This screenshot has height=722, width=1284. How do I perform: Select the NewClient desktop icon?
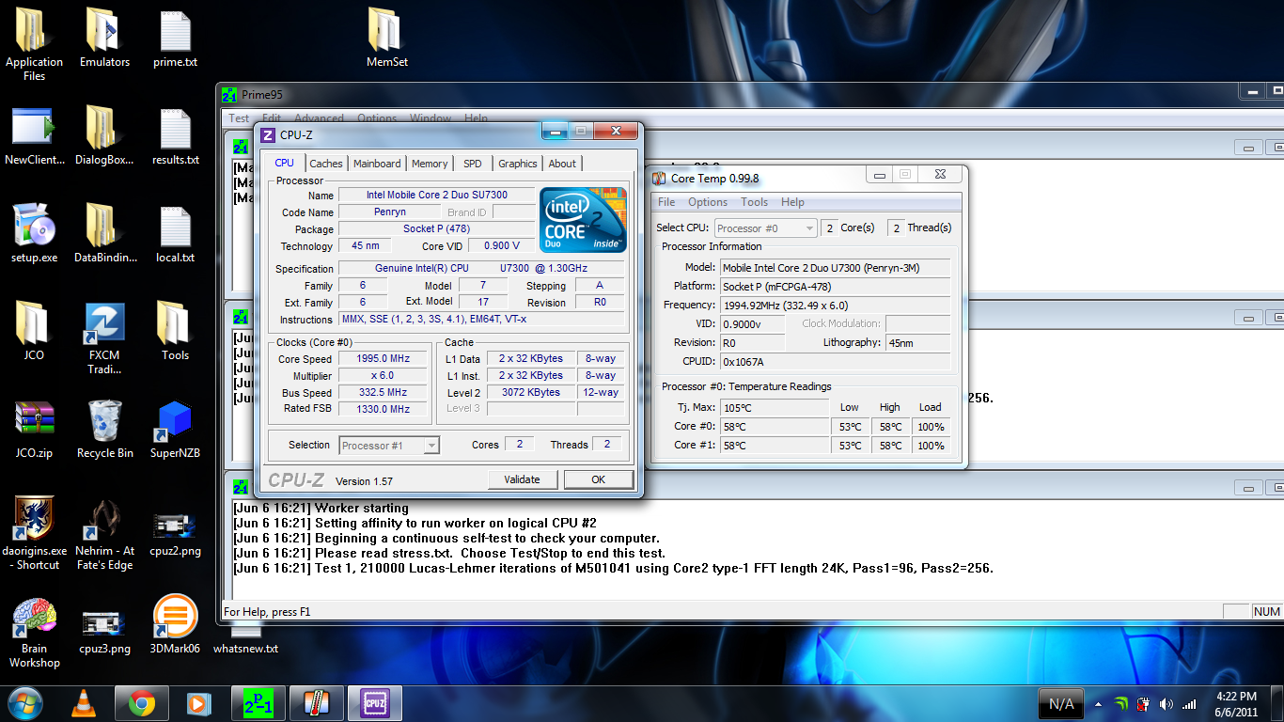[x=35, y=135]
